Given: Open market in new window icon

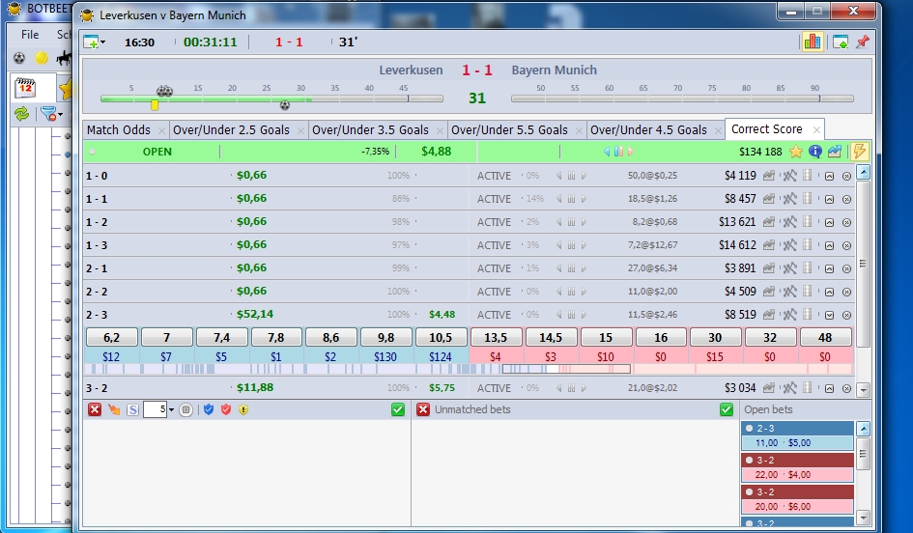Looking at the screenshot, I should coord(841,42).
